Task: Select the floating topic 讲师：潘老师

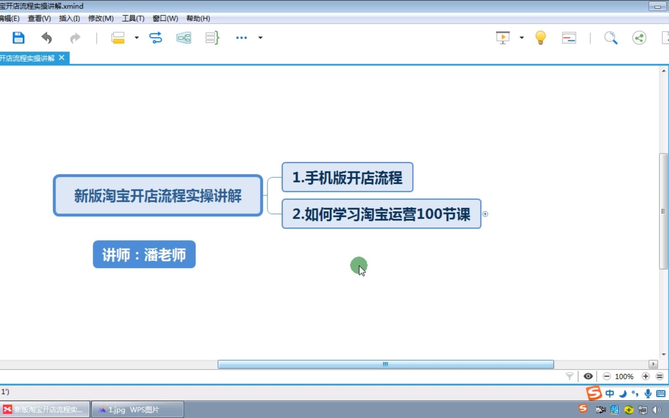Action: click(x=144, y=254)
